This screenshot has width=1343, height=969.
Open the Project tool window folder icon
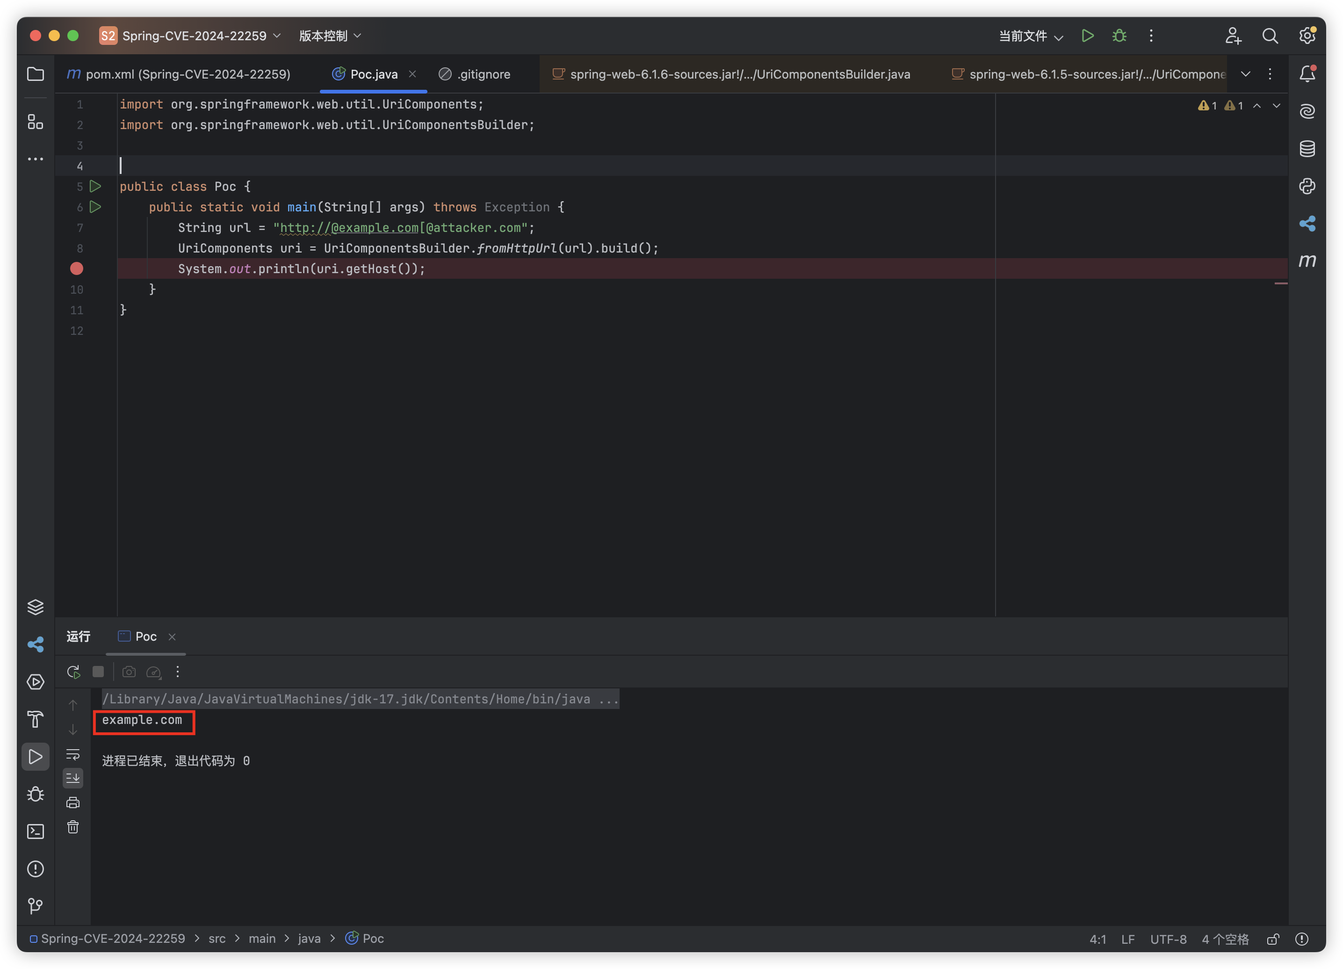click(x=36, y=74)
